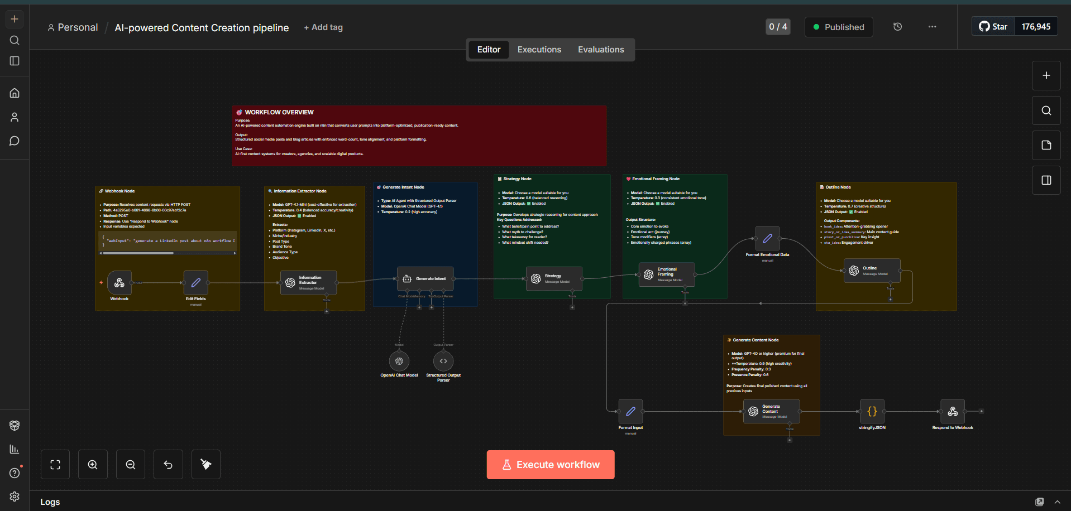The height and width of the screenshot is (511, 1071).
Task: Tidy up workflow with the broom icon
Action: coord(206,465)
